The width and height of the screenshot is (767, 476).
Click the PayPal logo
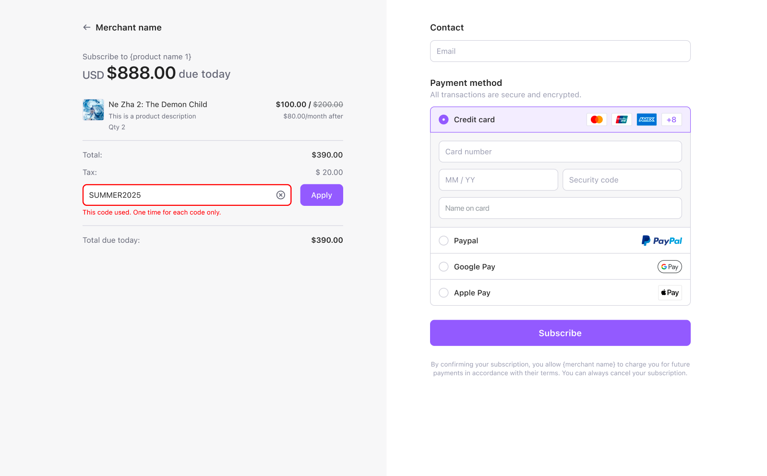point(662,240)
